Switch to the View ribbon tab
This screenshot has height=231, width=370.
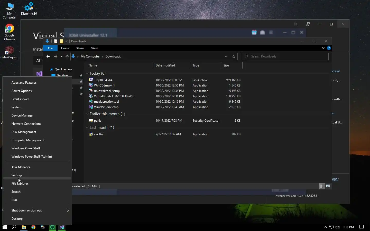[94, 48]
